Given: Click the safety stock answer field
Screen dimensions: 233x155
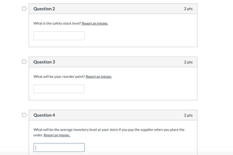Looking at the screenshot, I should pos(59,36).
